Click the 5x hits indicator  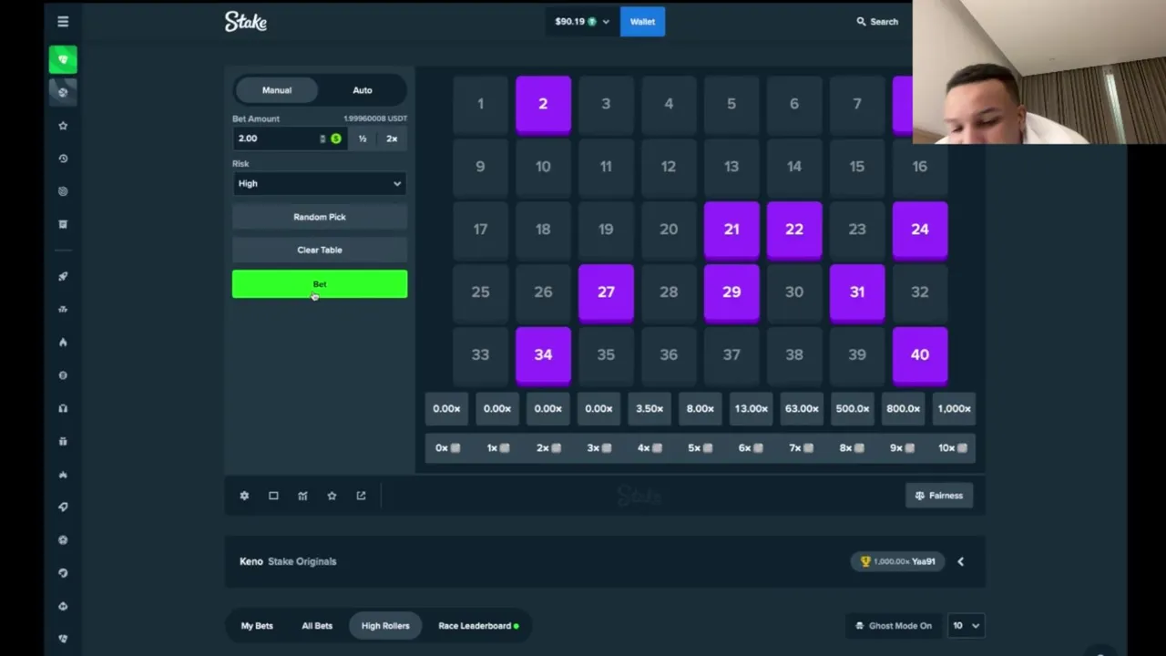(700, 448)
